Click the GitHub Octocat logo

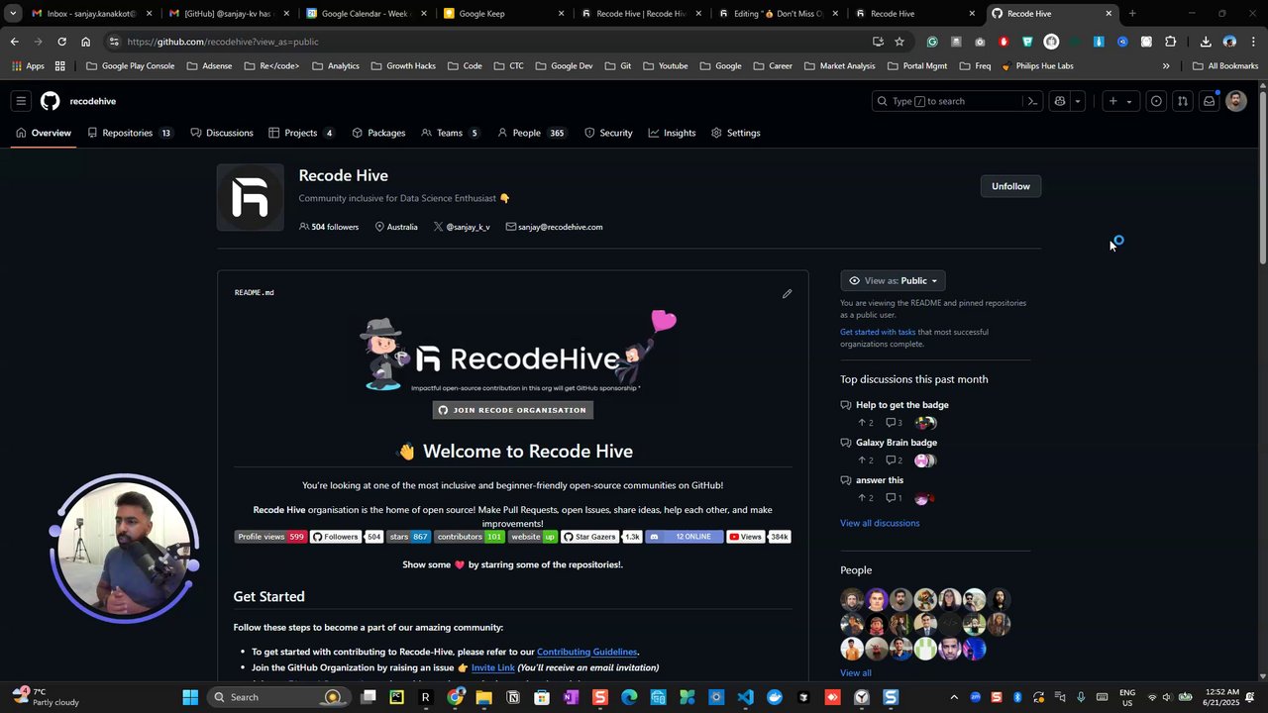pyautogui.click(x=50, y=101)
